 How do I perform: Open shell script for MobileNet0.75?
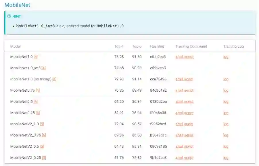(x=185, y=90)
